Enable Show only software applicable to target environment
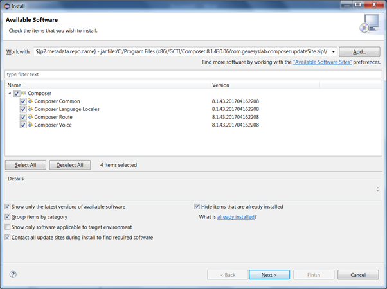The image size is (387, 289). point(8,227)
